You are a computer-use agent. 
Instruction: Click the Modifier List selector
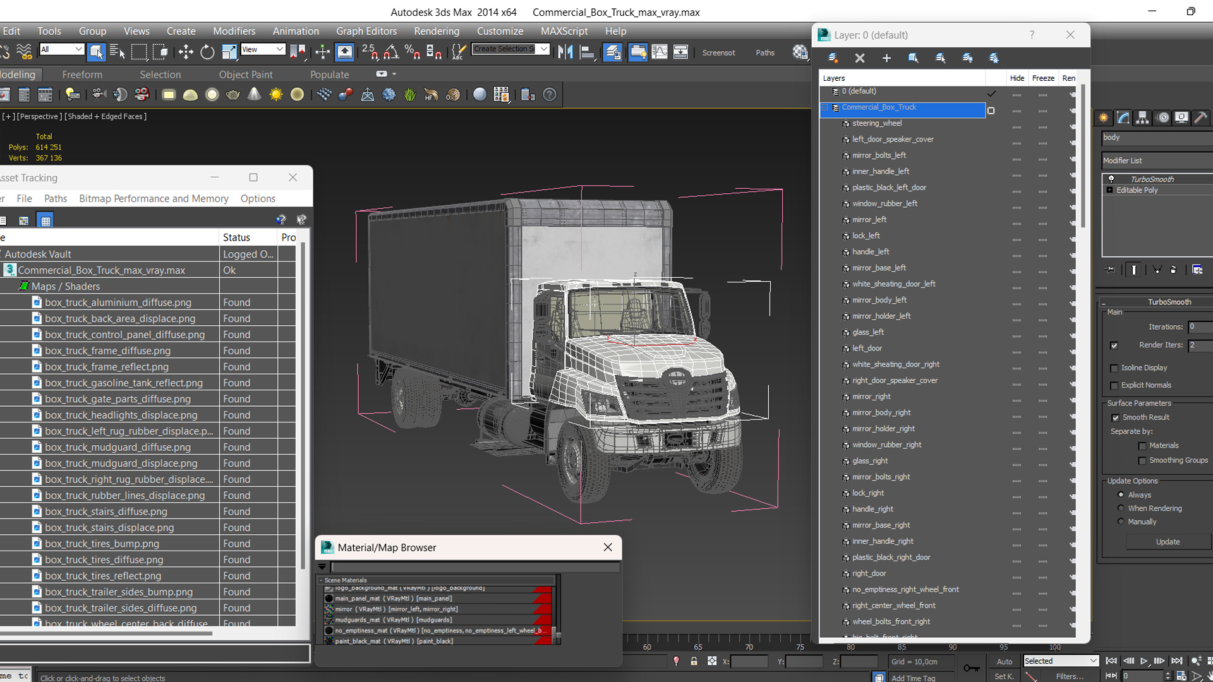click(x=1157, y=160)
